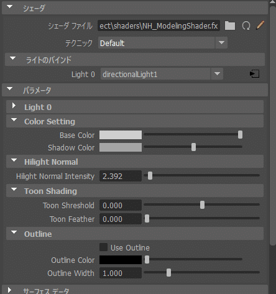Click the Outline Width value field
Viewport: 276px width, 294px height.
click(x=121, y=273)
